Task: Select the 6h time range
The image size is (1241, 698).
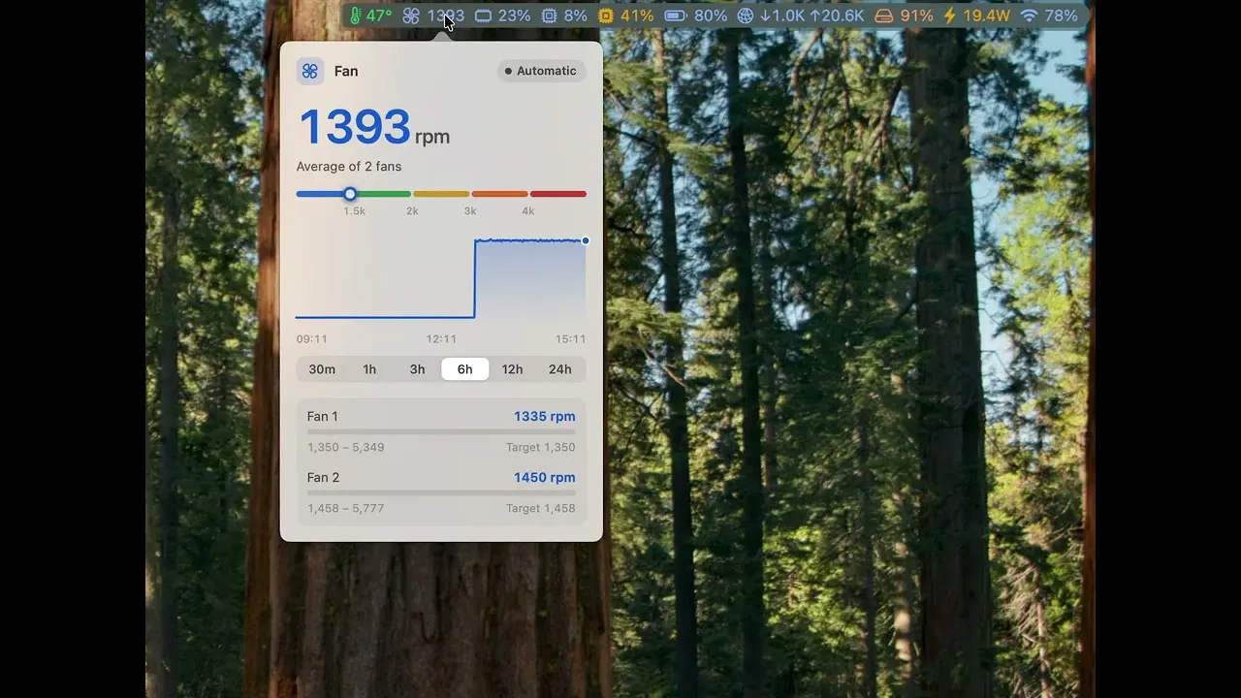Action: point(465,369)
